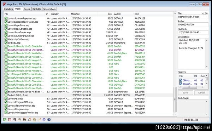The image size is (212, 131).
Task: Select the LSTBravilUnderground.esp row
Action: [x=89, y=36]
